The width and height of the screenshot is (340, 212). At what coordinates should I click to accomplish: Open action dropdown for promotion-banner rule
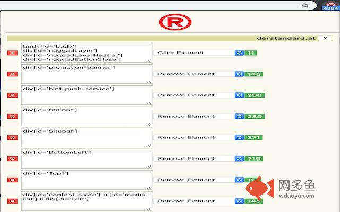click(x=199, y=74)
